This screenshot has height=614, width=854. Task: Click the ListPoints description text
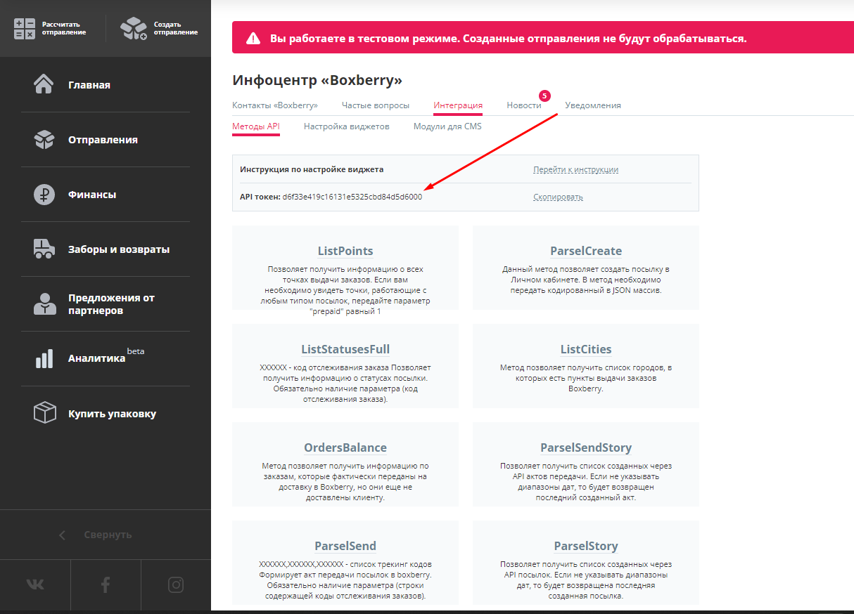[345, 290]
